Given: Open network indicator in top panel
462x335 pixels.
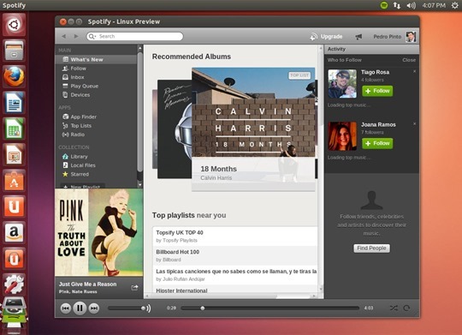Looking at the screenshot, I should (397, 5).
